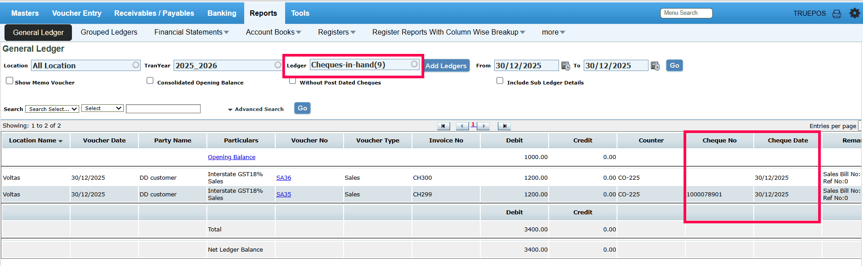Image resolution: width=863 pixels, height=266 pixels.
Task: Go to last page of results
Action: tap(504, 126)
